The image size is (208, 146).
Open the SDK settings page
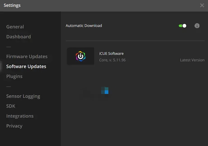(x=11, y=106)
